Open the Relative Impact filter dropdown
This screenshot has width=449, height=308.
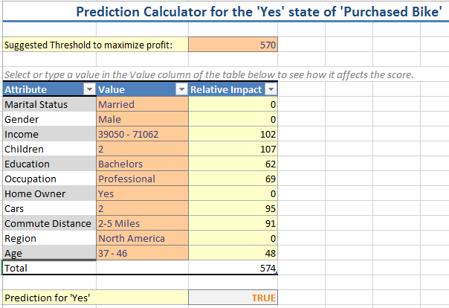coord(271,90)
